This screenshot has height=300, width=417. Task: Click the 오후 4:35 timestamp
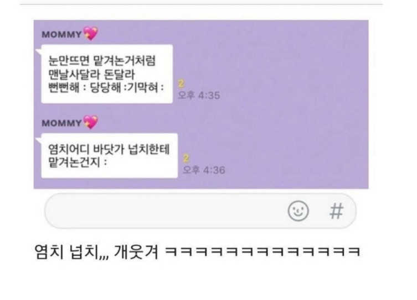pos(199,95)
